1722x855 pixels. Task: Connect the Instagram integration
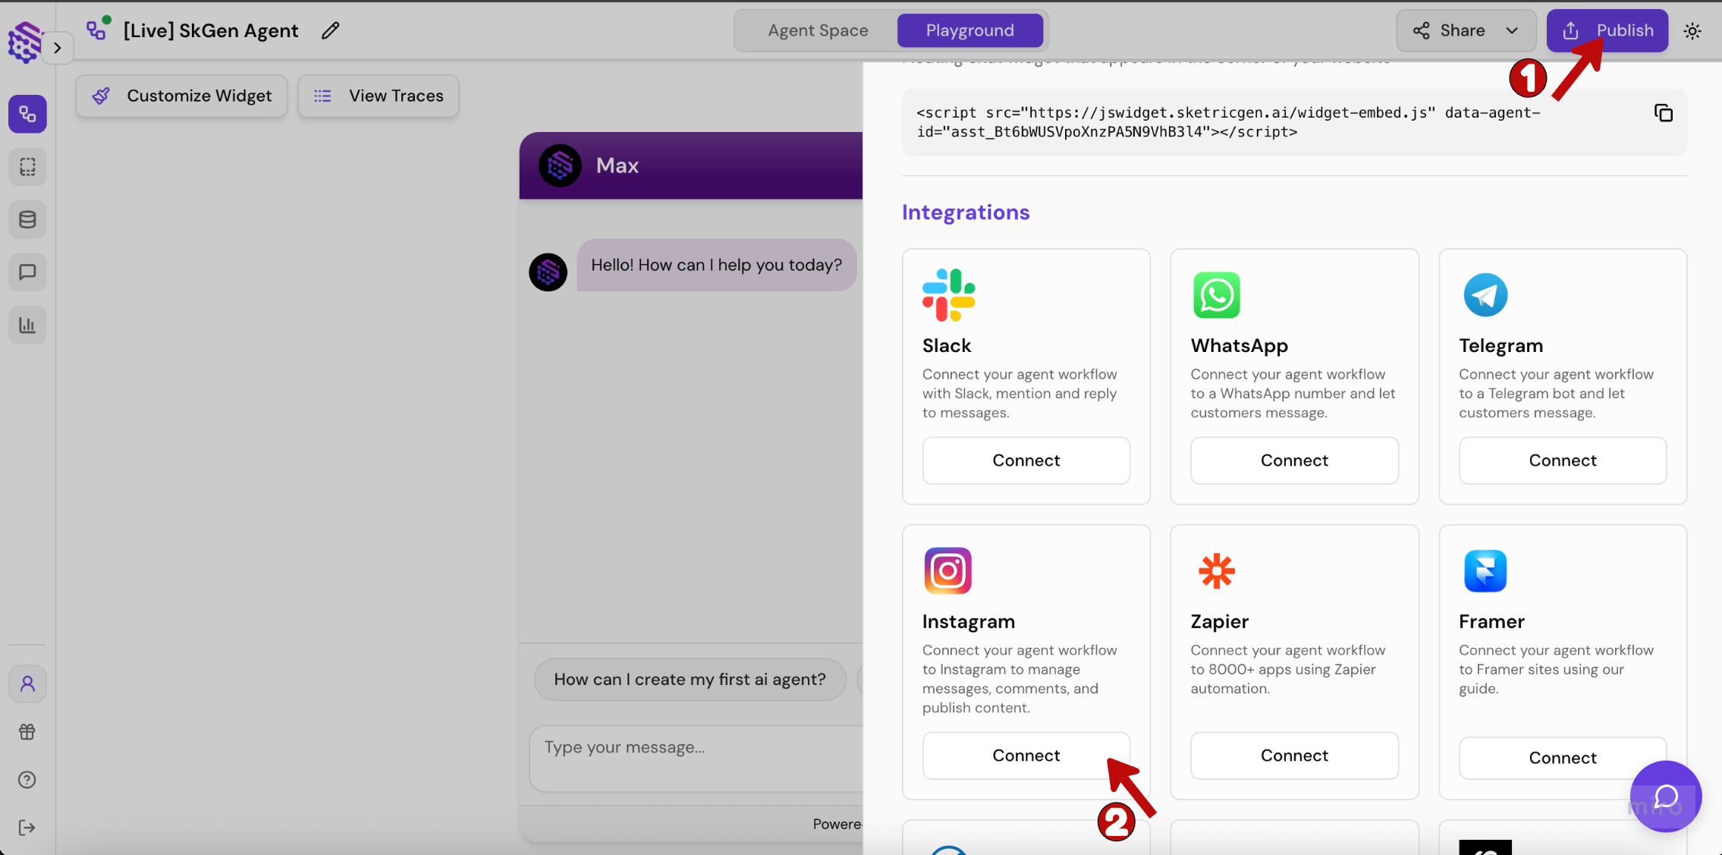click(x=1026, y=755)
